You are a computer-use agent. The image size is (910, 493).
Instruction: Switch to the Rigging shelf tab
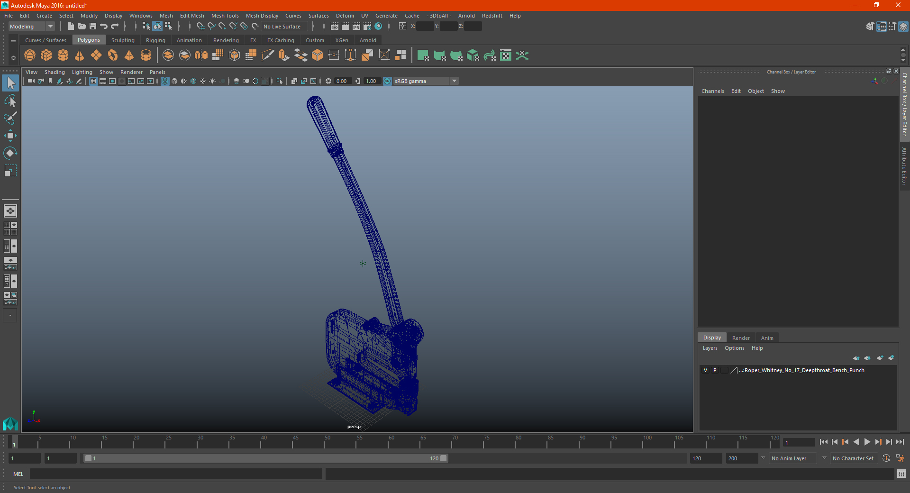(155, 40)
